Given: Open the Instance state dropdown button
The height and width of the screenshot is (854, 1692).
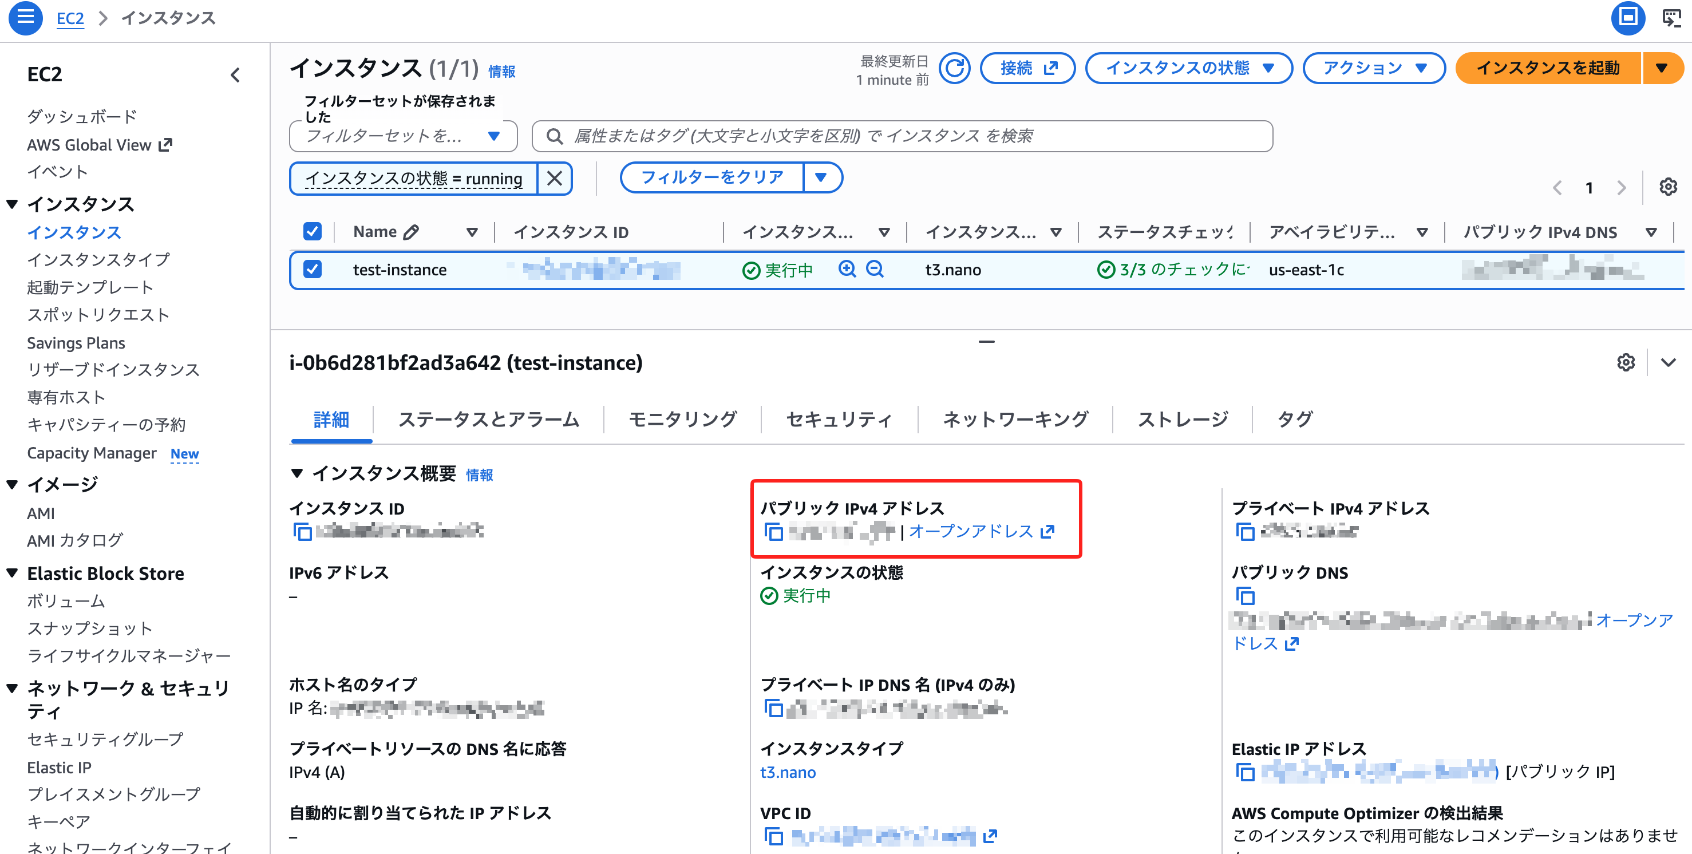Looking at the screenshot, I should point(1188,68).
